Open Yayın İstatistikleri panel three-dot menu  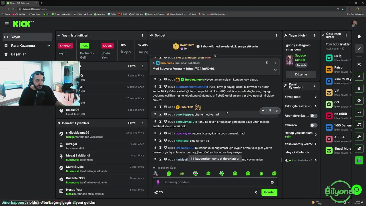(x=142, y=35)
